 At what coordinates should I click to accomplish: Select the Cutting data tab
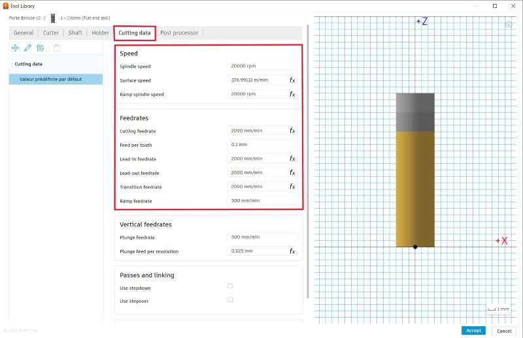click(135, 33)
